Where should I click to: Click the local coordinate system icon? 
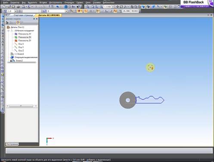tap(106, 11)
